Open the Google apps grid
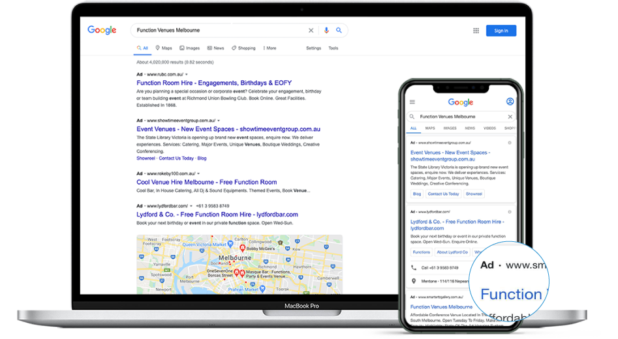The width and height of the screenshot is (618, 339). (x=476, y=31)
